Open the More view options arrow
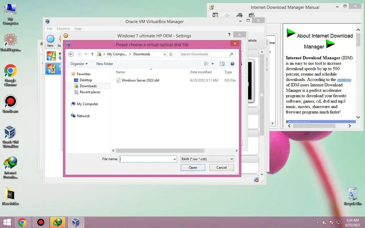The height and width of the screenshot is (228, 365). pyautogui.click(x=212, y=64)
